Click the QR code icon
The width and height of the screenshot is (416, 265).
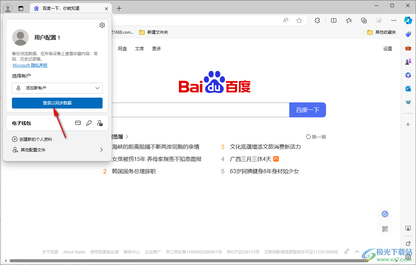(385, 229)
